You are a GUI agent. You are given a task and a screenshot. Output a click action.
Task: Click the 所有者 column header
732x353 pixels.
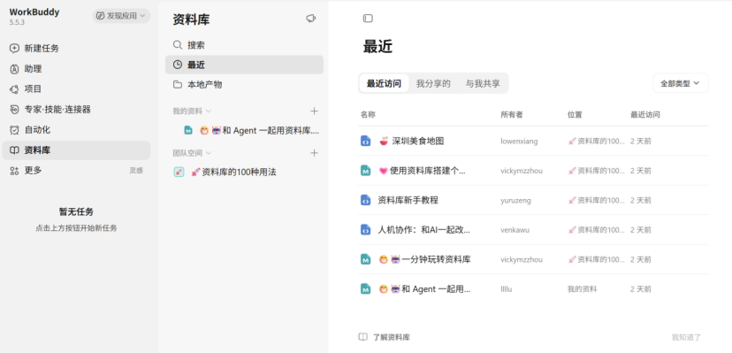(x=512, y=114)
